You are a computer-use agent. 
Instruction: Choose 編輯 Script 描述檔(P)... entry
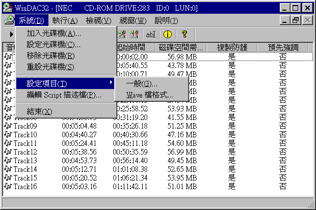coord(66,95)
